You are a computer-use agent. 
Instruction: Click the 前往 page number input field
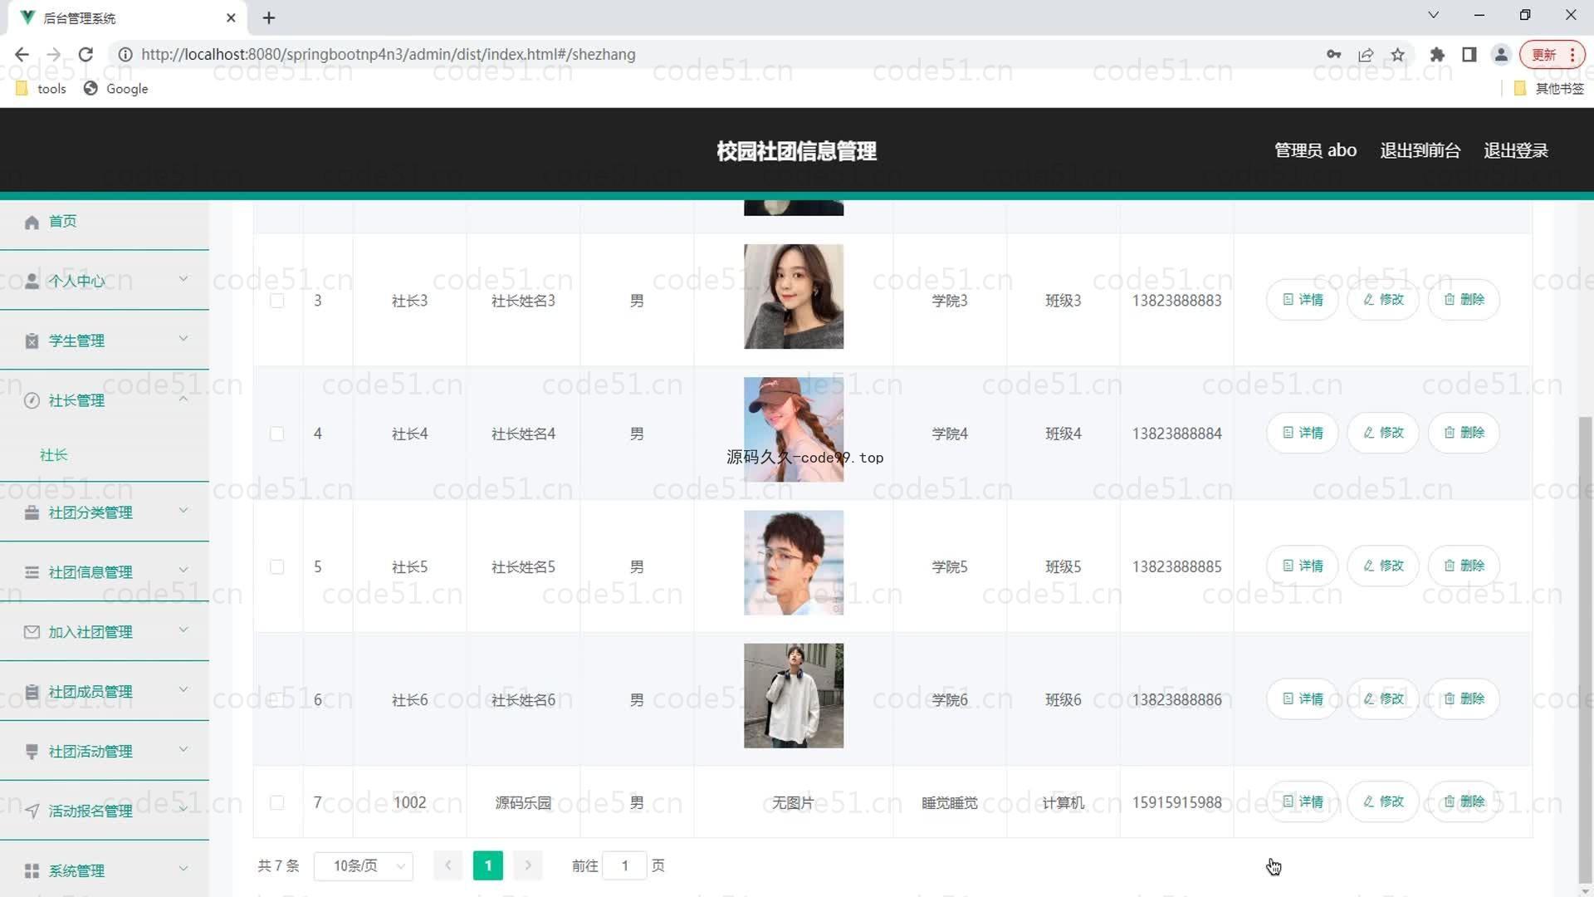click(624, 865)
